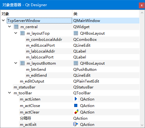Screen dimensions: 145x128
Task: Collapse the m_layoutTop tree node
Action: [x=16, y=33]
